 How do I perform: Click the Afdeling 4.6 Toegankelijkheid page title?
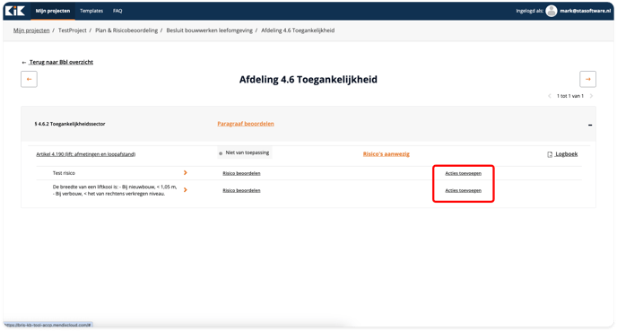coord(308,80)
